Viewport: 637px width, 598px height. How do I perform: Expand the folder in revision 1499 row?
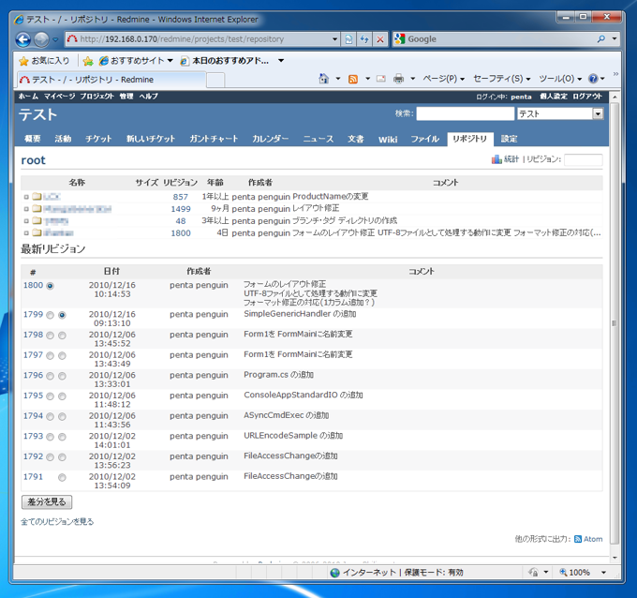26,209
